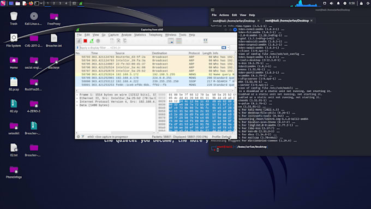Image resolution: width=371 pixels, height=209 pixels.
Task: Open the Edit menu in Wireshark
Action: pos(87,35)
